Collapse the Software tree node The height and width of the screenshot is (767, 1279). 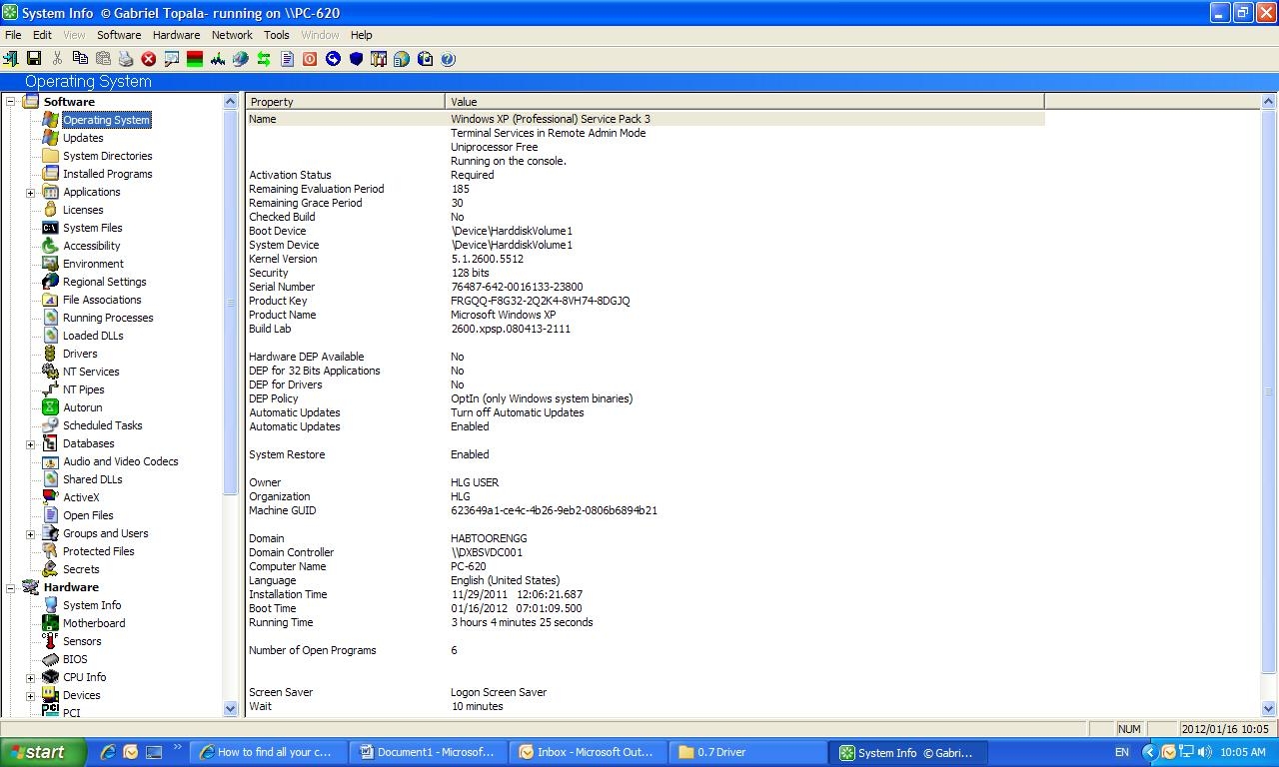(x=11, y=102)
